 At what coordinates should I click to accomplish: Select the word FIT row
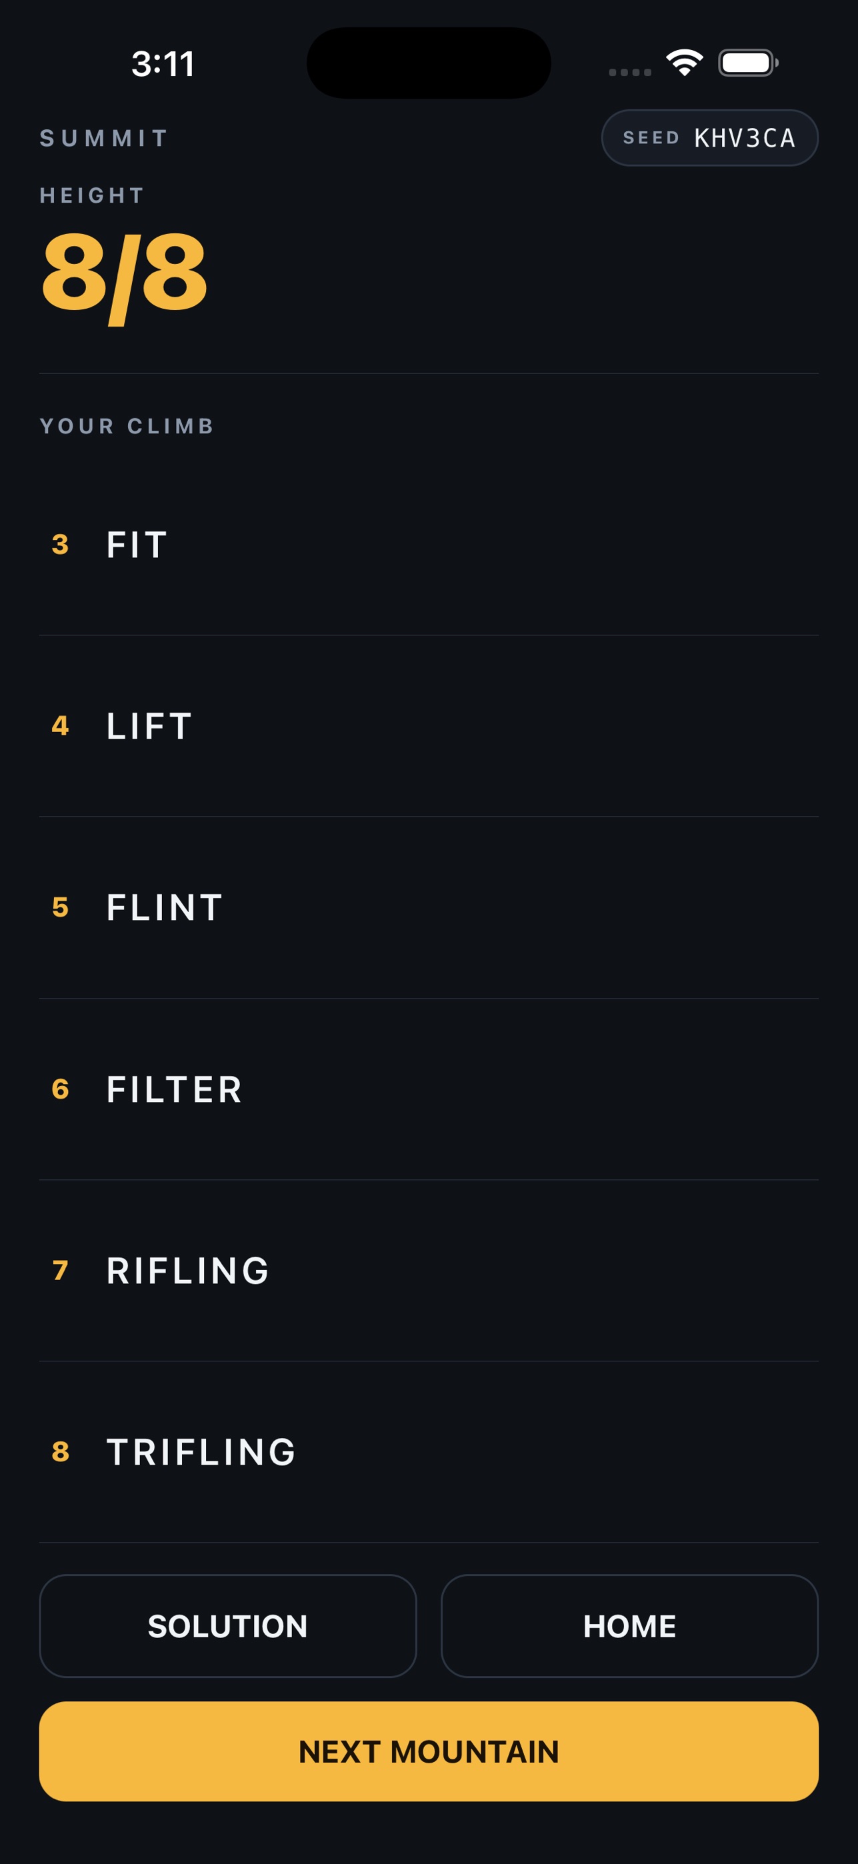429,545
